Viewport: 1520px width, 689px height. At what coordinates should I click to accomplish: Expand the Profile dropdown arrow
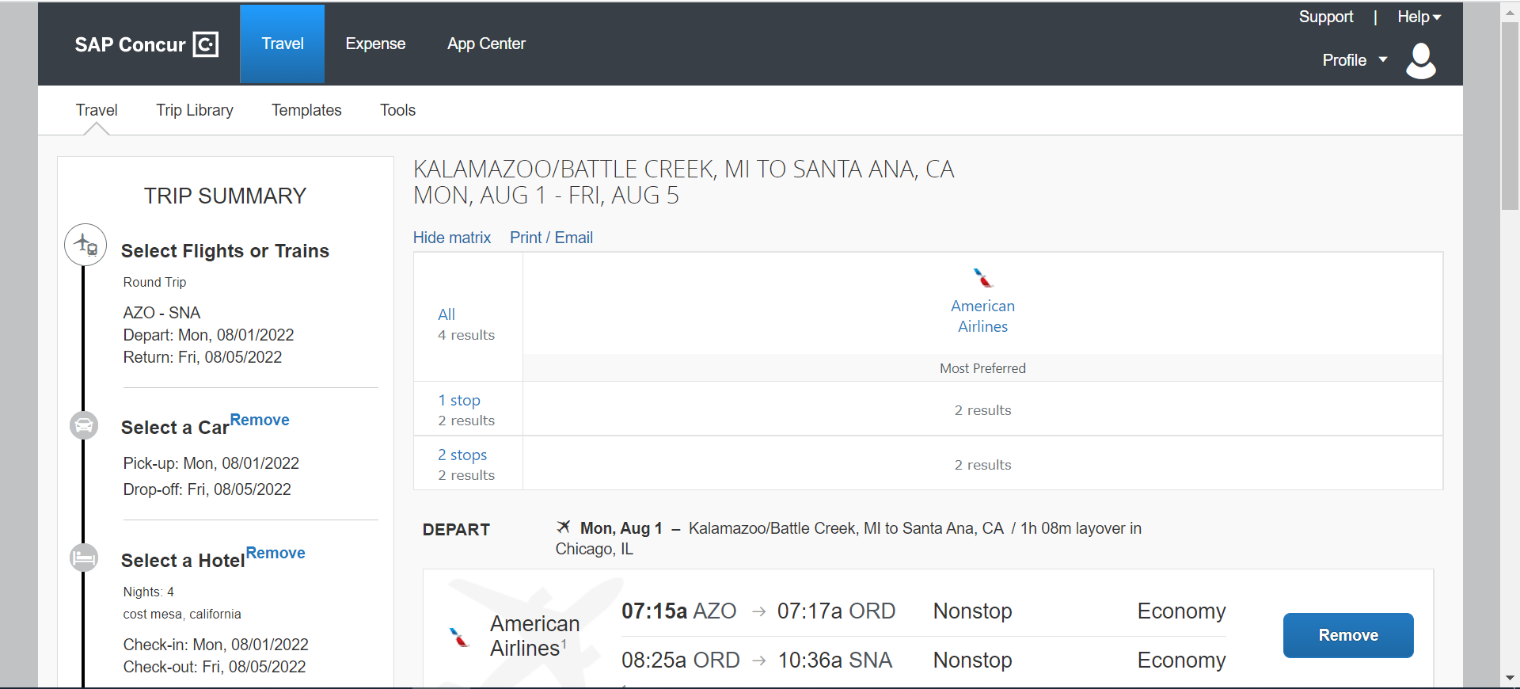click(x=1383, y=59)
